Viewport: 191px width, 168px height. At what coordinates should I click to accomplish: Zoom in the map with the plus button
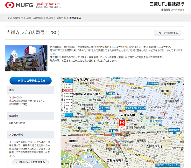coord(69,81)
